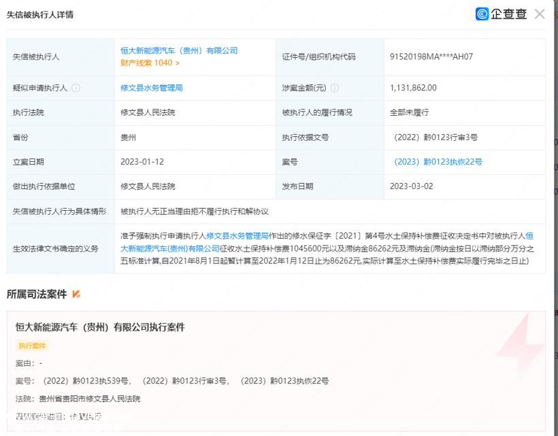Image resolution: width=558 pixels, height=436 pixels.
Task: Select 被执行人无正当理由拒不履行执行和解协议 text
Action: pyautogui.click(x=195, y=212)
